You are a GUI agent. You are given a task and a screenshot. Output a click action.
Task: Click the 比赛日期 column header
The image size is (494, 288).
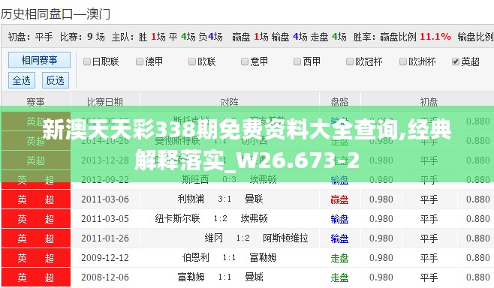pos(105,102)
